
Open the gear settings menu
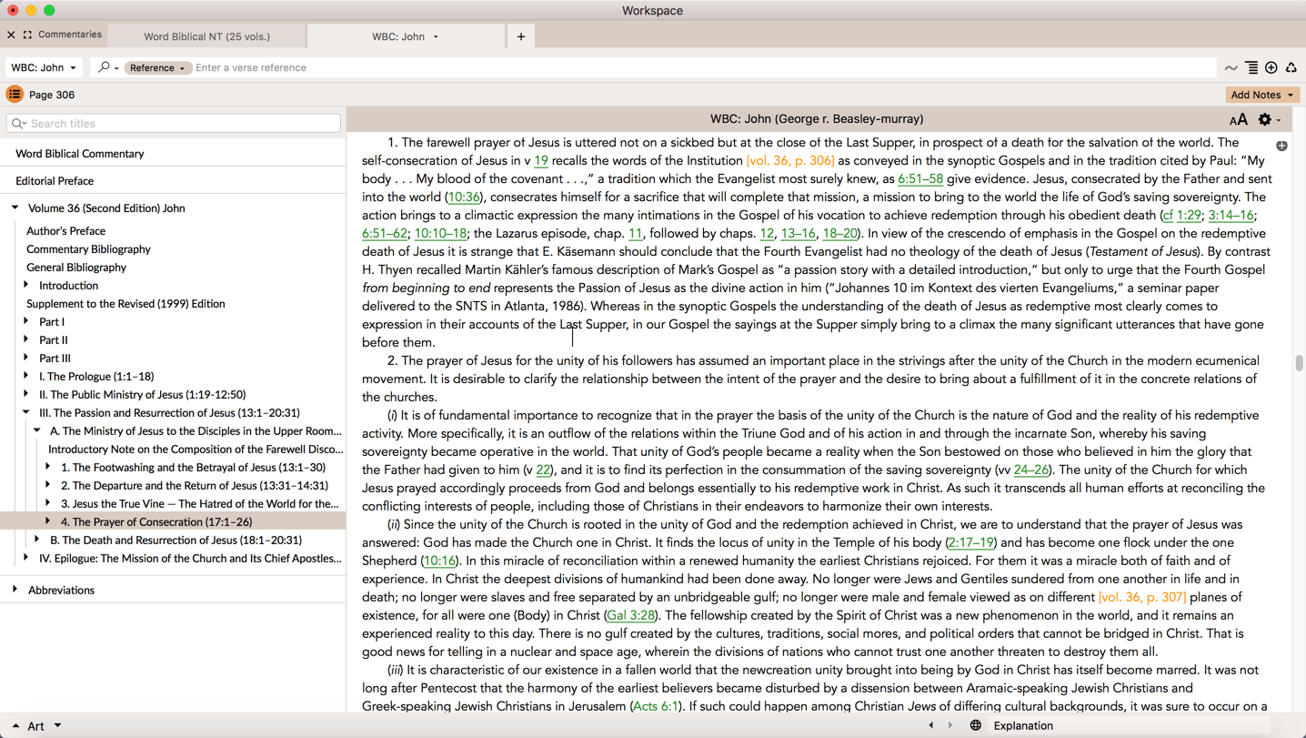pyautogui.click(x=1268, y=119)
